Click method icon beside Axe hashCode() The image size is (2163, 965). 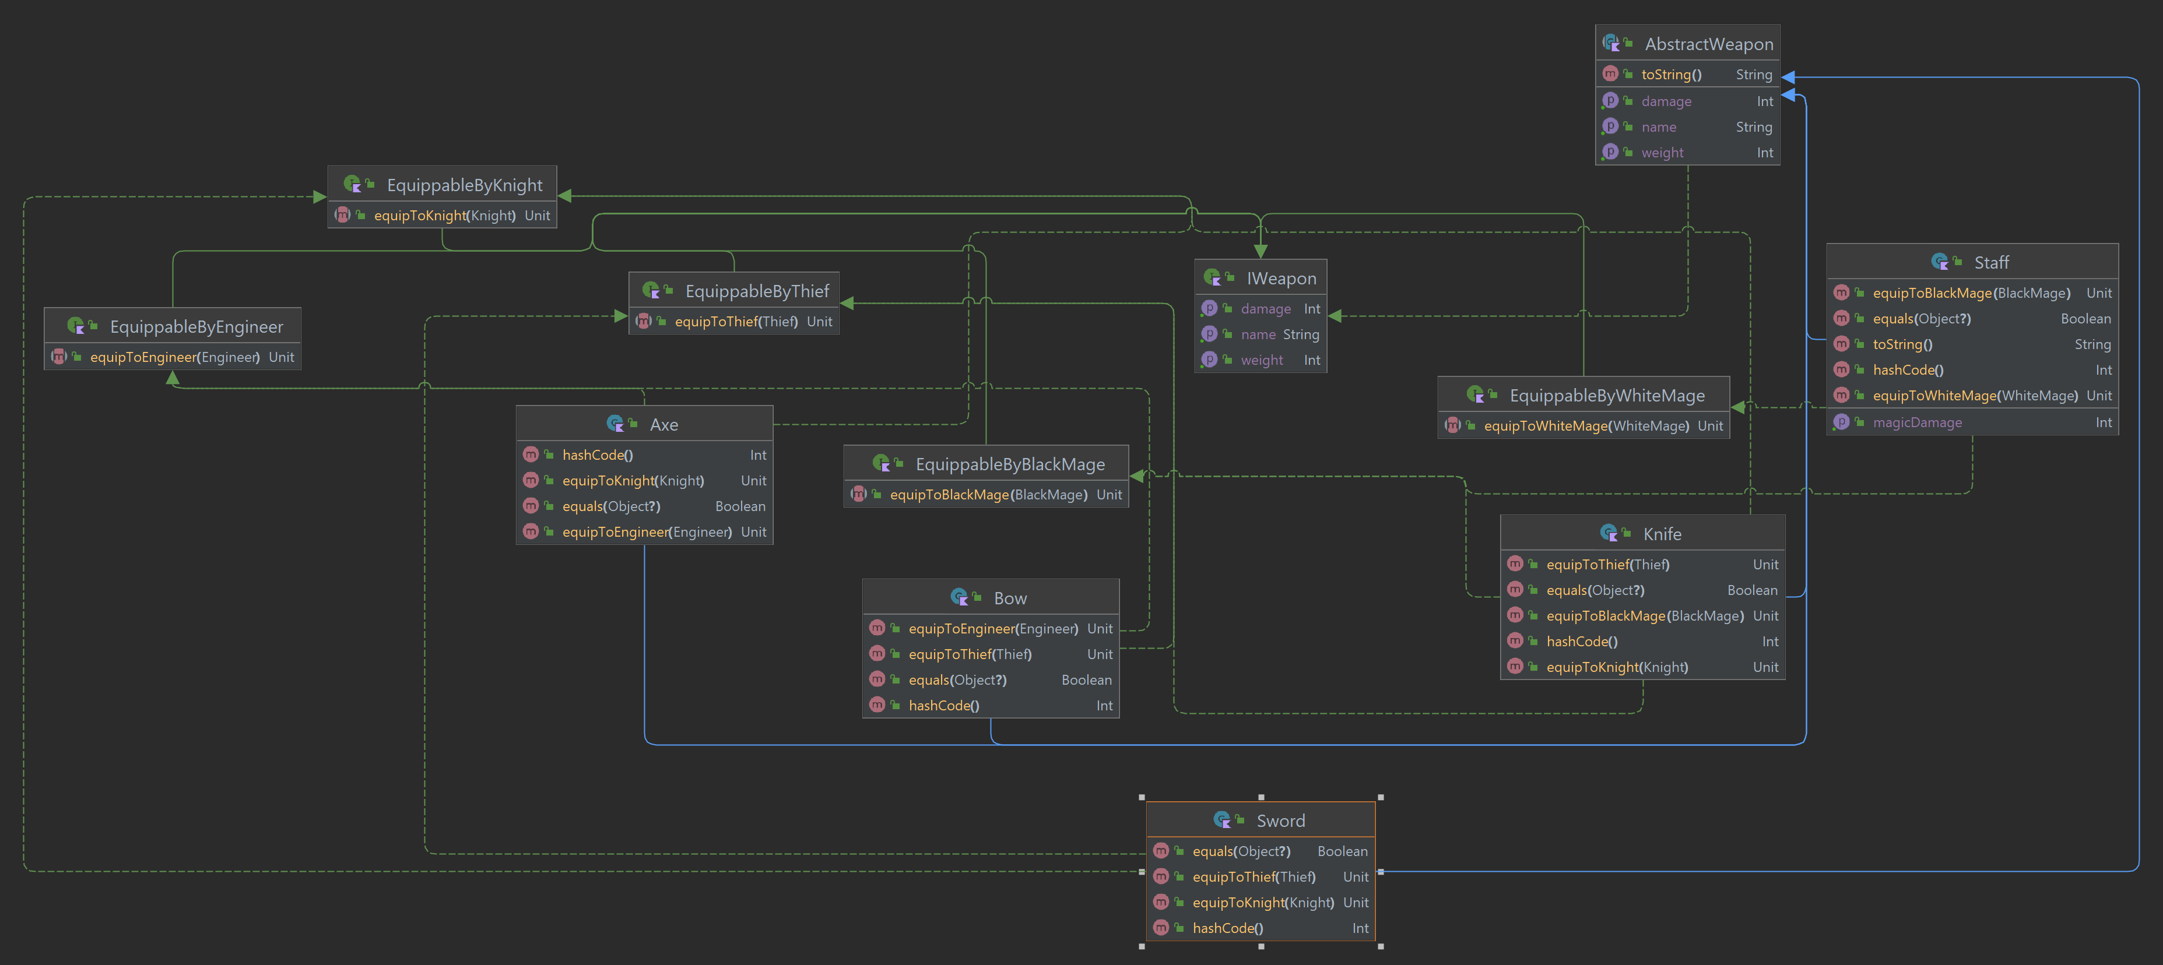pos(531,454)
